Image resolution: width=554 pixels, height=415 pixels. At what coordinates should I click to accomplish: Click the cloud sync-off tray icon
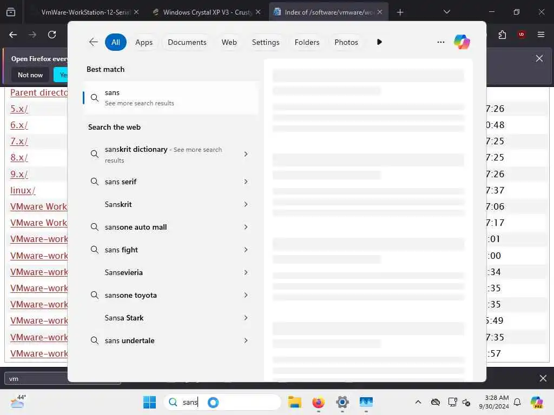pos(436,402)
